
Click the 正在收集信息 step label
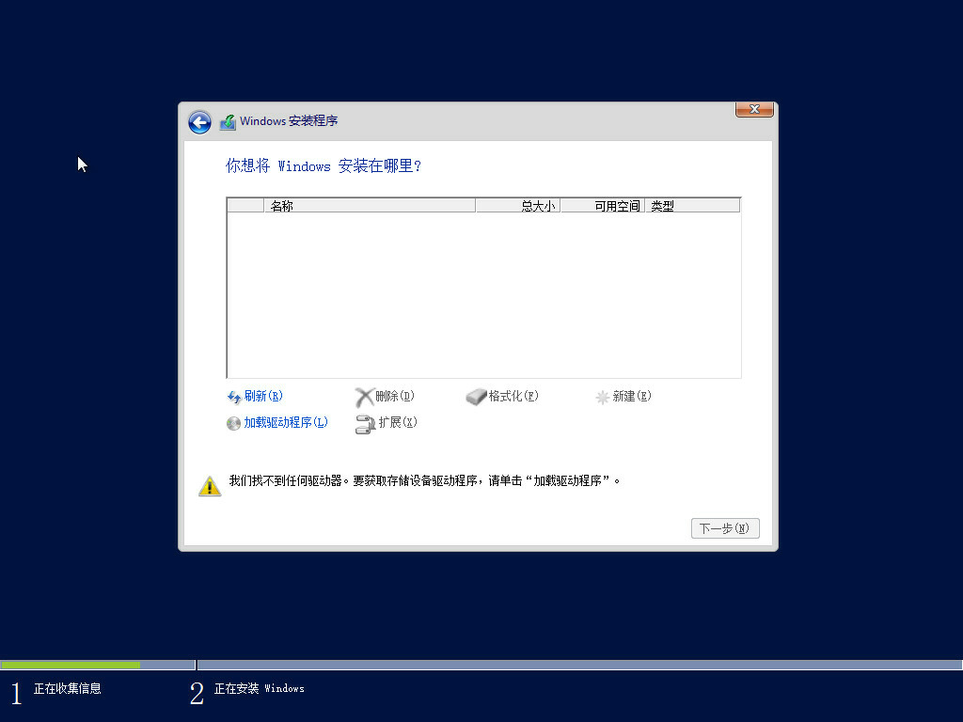pos(68,689)
